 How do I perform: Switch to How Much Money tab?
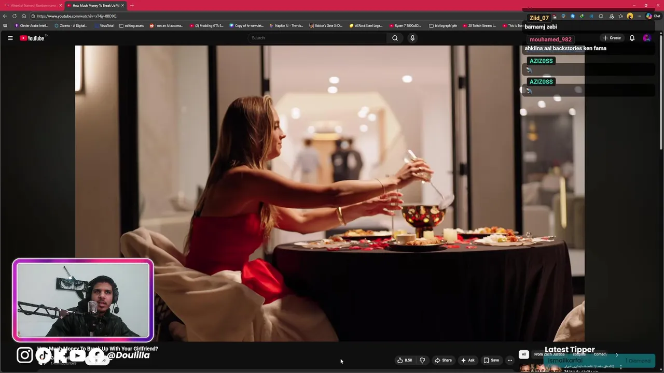coord(95,5)
